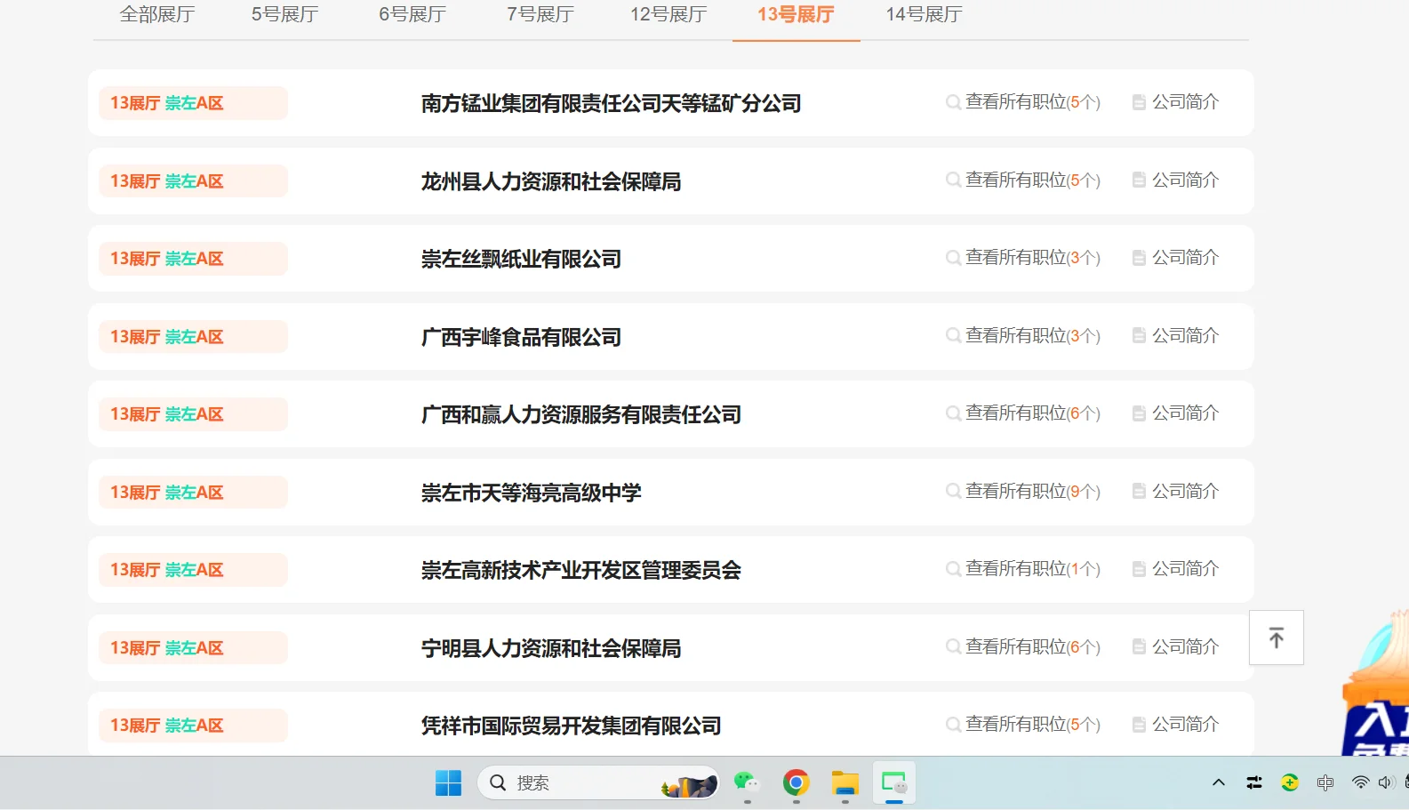Open 公司简介 for 广西和赢人力资源服务有限责任公司

pyautogui.click(x=1185, y=413)
